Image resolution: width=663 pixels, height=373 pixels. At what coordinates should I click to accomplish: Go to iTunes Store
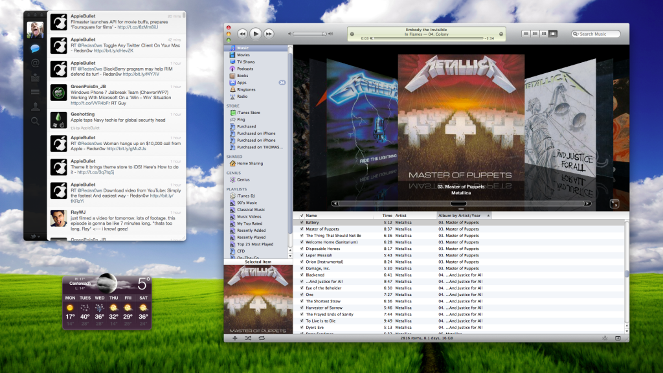click(249, 113)
